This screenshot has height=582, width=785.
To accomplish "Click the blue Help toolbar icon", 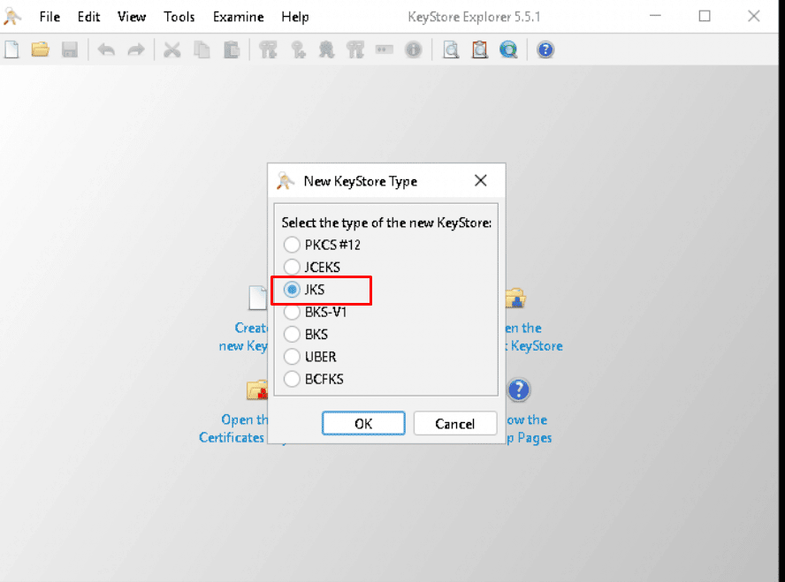I will coord(545,49).
